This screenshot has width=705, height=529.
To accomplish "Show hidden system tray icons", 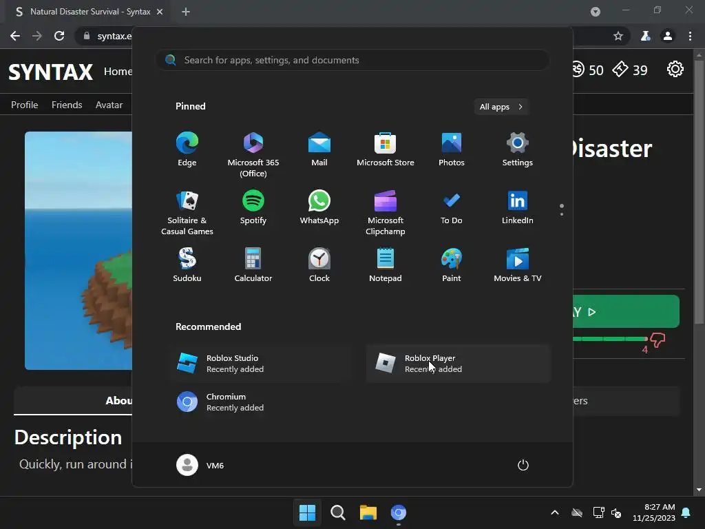I will point(555,512).
